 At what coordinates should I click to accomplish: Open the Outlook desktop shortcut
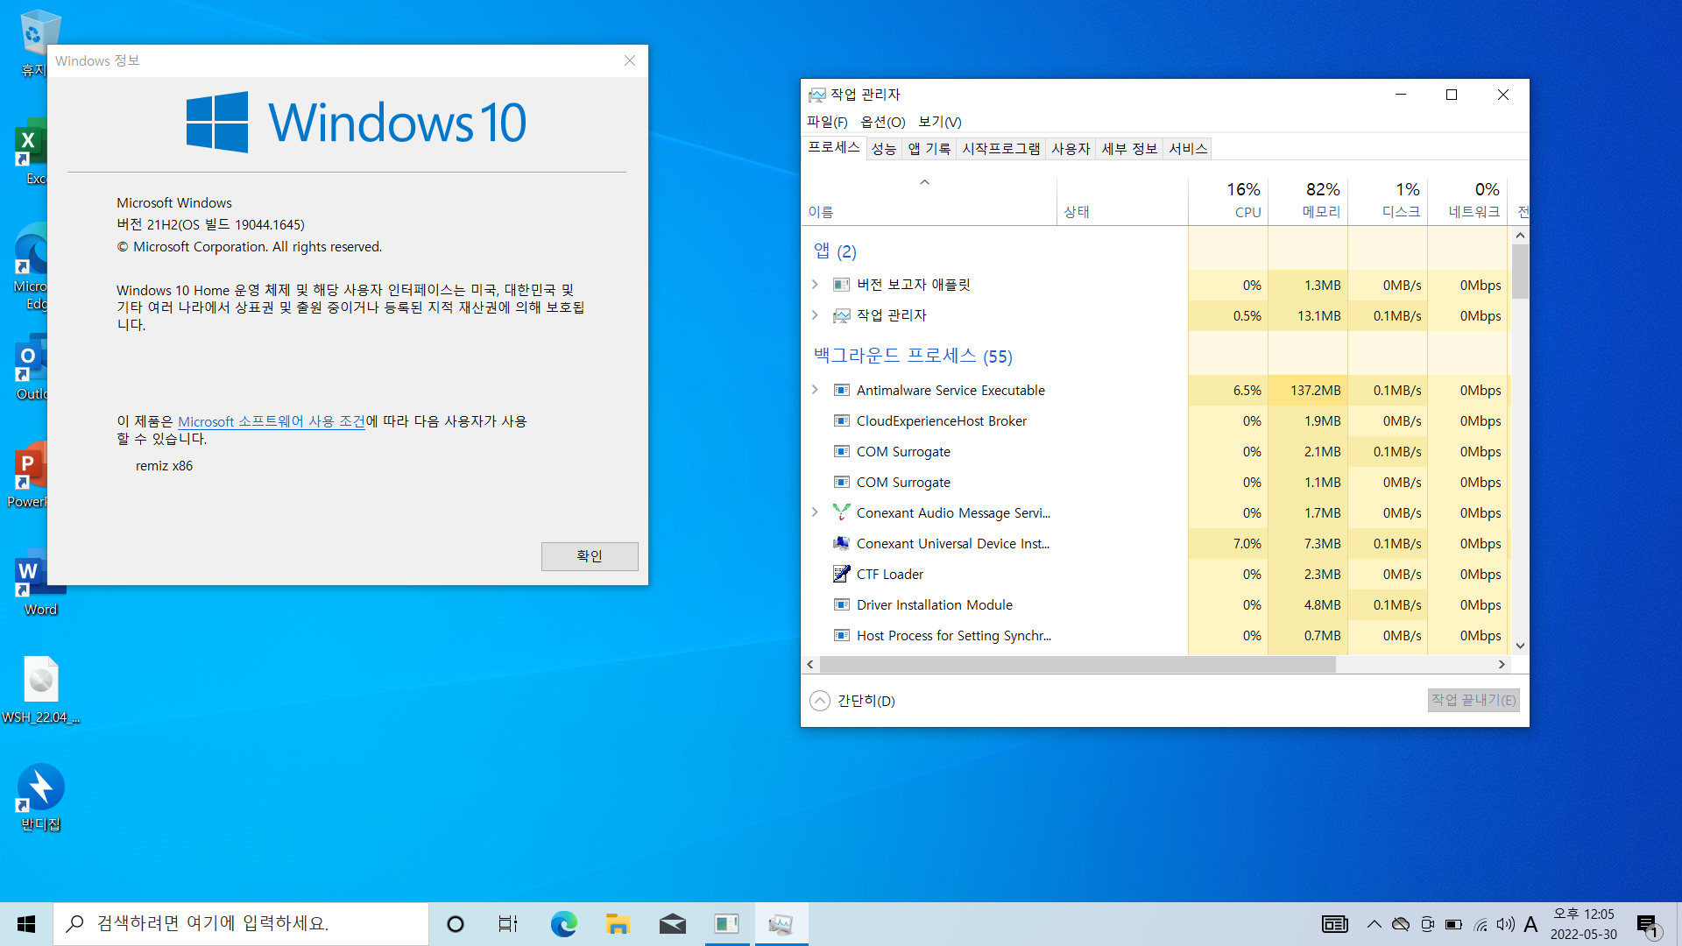coord(31,368)
